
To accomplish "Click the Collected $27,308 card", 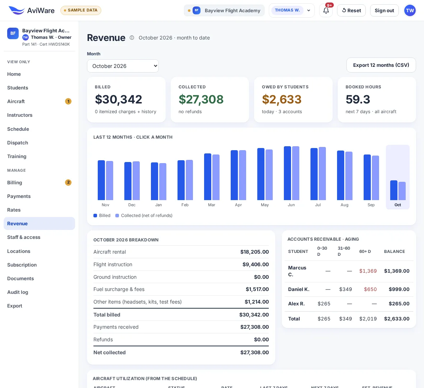I will click(210, 100).
